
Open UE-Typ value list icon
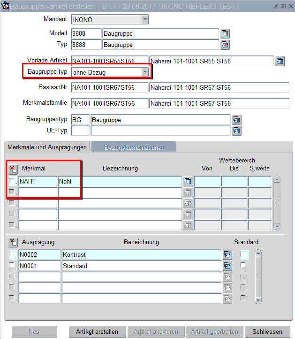pyautogui.click(x=237, y=131)
